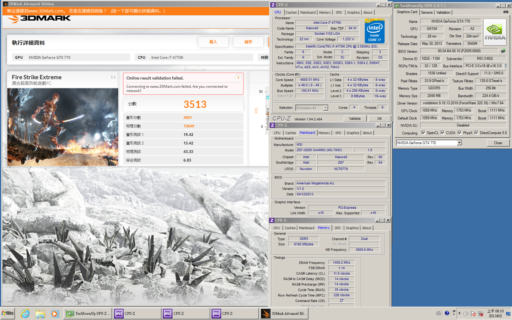This screenshot has width=512, height=320.
Task: Click the mainboard model Z87-GD65 GAMING field
Action: pos(324,150)
